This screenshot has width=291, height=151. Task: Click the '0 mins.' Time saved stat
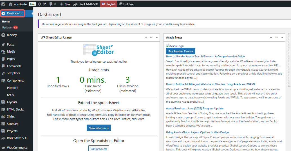click(x=93, y=80)
